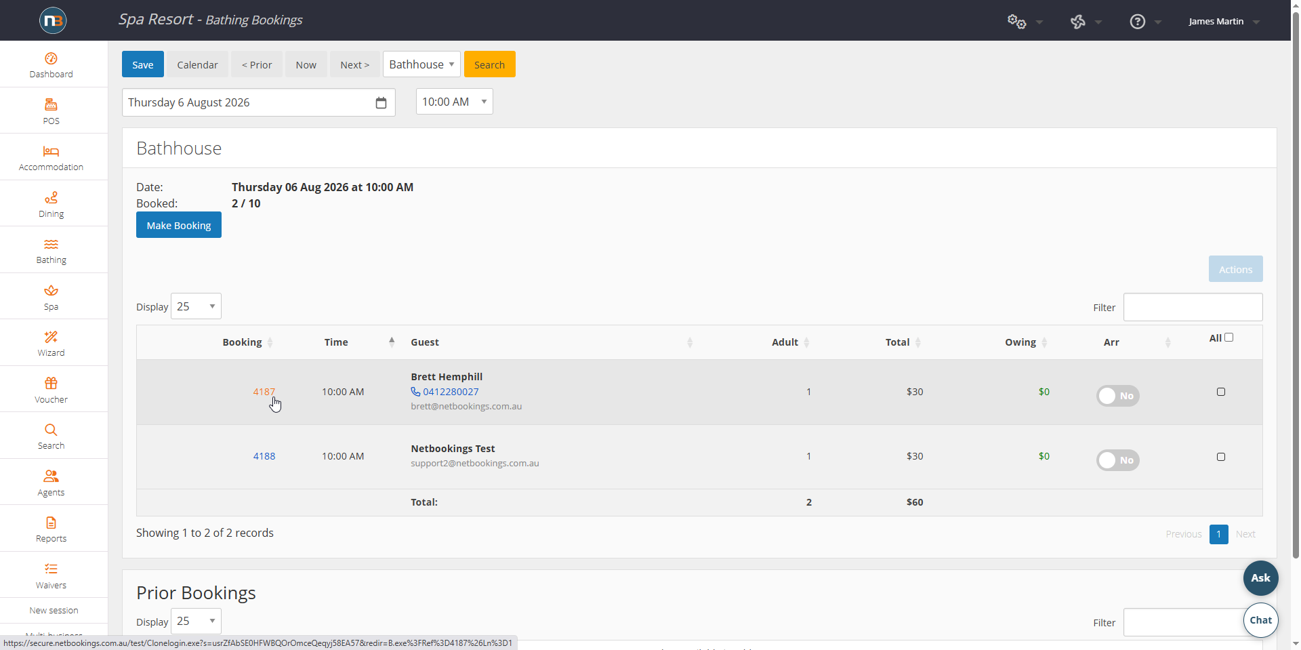The image size is (1301, 650).
Task: Open the help question mark icon
Action: pos(1138,22)
